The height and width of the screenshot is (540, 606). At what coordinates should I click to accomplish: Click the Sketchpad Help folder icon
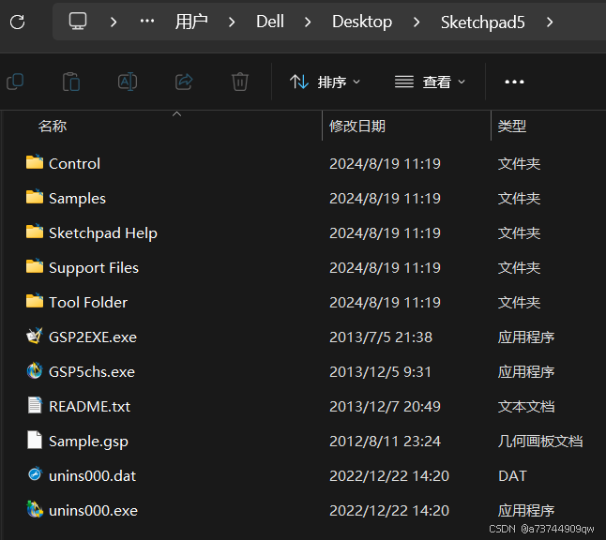pos(35,232)
